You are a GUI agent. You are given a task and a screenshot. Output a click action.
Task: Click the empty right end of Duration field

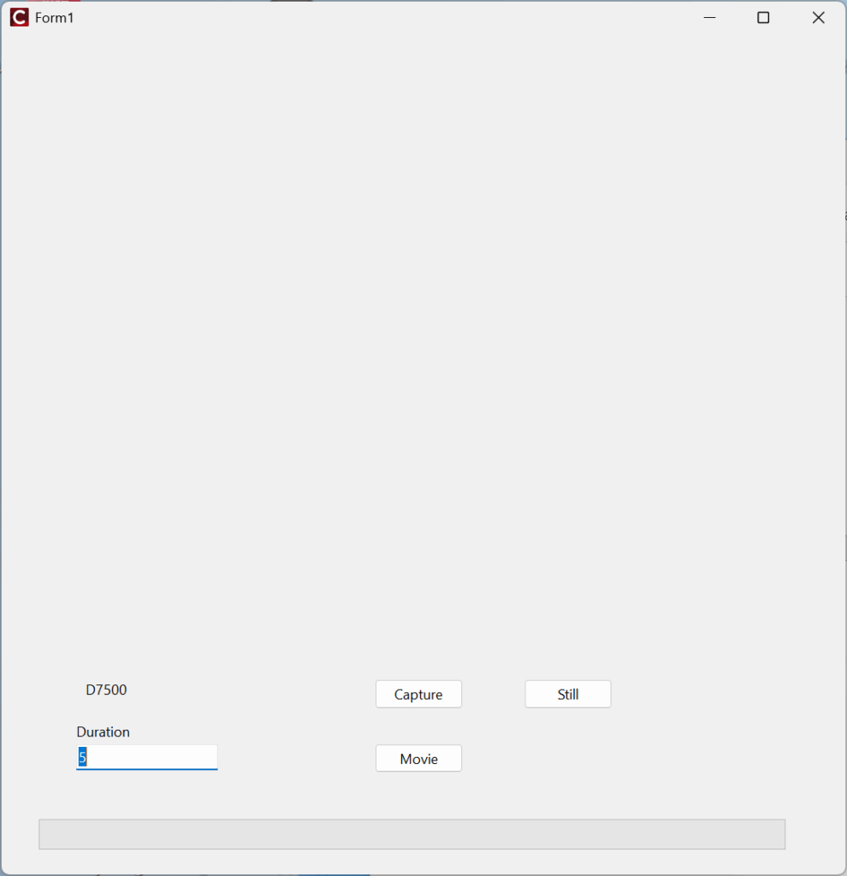201,757
